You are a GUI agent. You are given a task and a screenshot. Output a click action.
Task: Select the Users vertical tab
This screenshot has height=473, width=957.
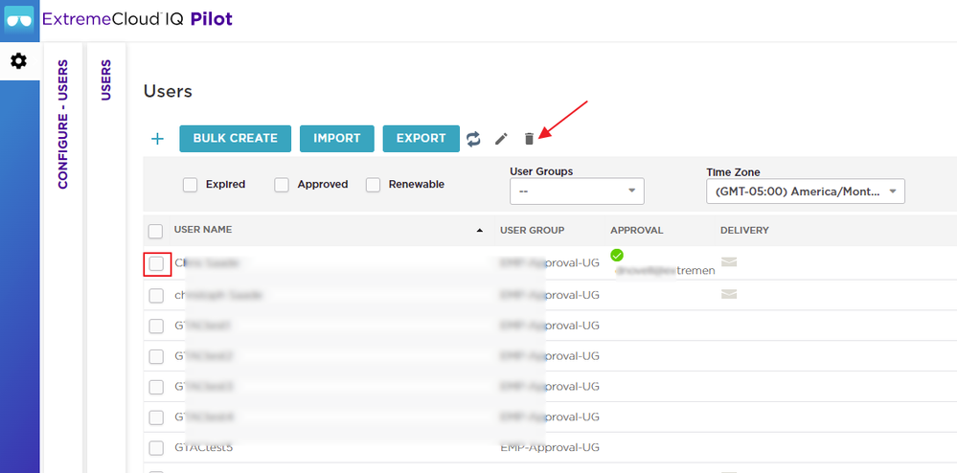coord(106,80)
